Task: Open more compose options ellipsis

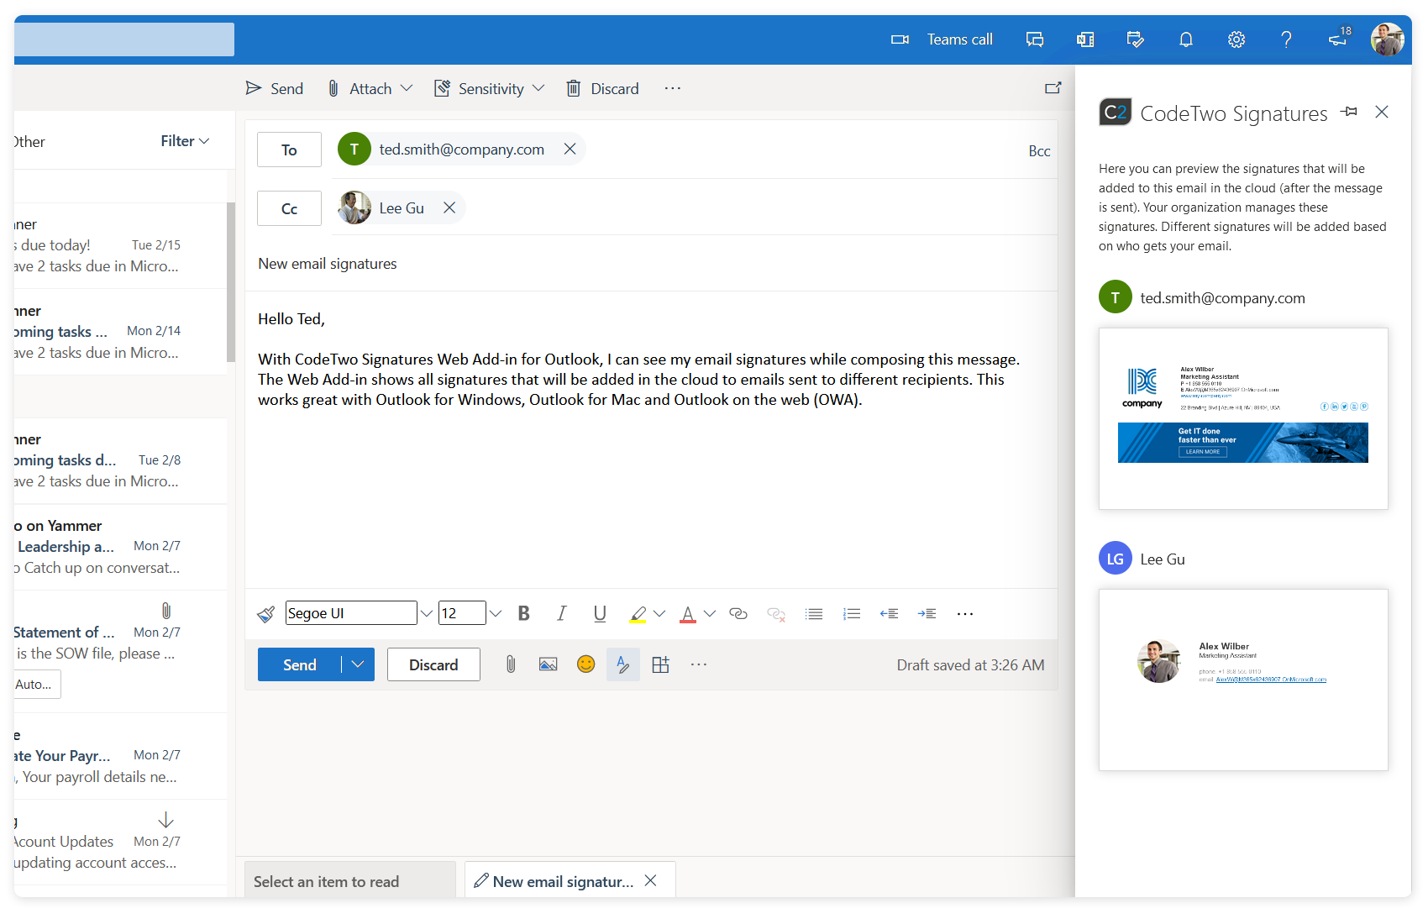Action: click(x=699, y=664)
